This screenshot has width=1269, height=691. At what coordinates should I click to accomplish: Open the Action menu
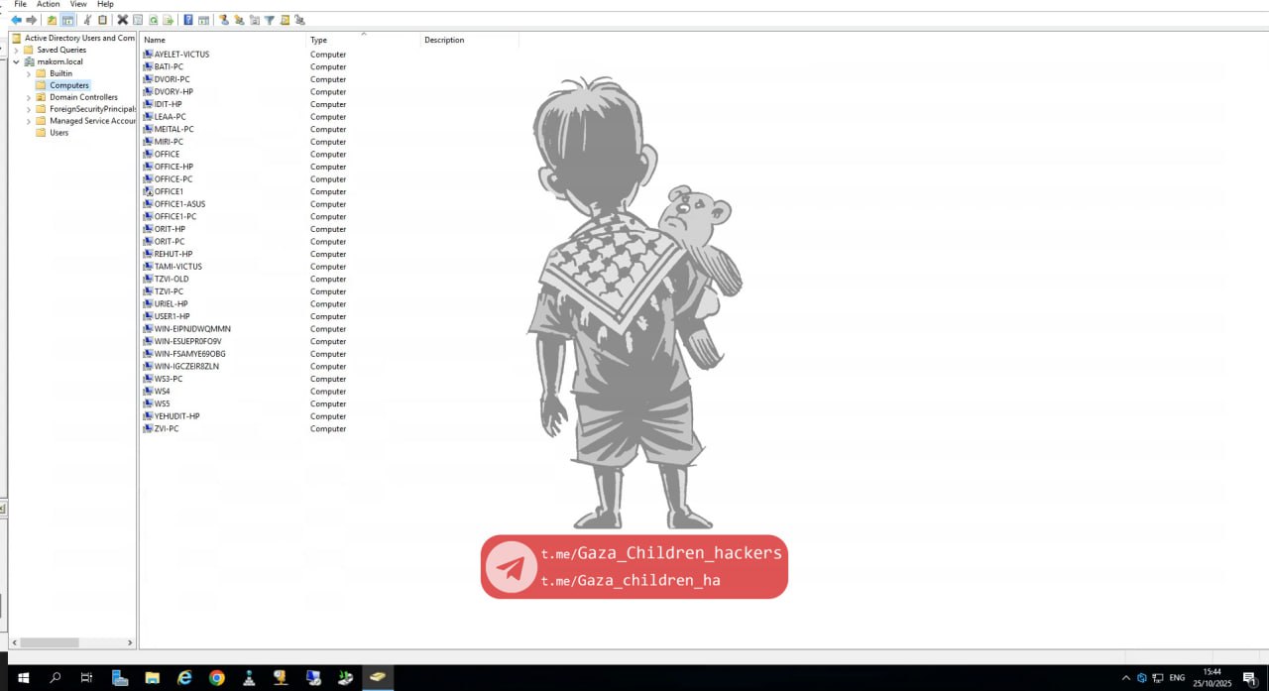tap(48, 4)
